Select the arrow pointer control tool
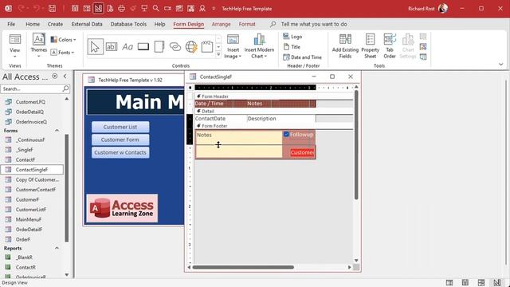The image size is (510, 287). click(96, 47)
